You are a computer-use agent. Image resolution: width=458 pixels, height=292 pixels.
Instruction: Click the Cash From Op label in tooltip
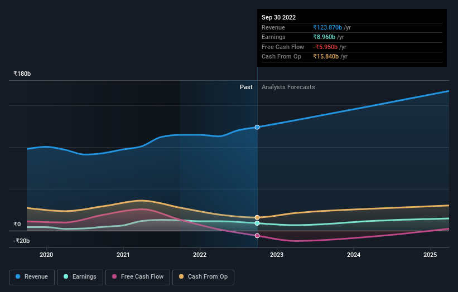tap(281, 57)
